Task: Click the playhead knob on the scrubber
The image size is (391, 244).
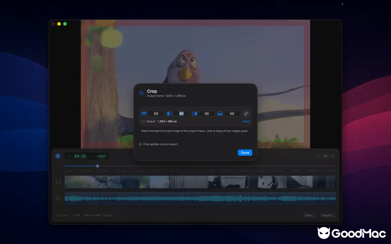Action: [97, 166]
